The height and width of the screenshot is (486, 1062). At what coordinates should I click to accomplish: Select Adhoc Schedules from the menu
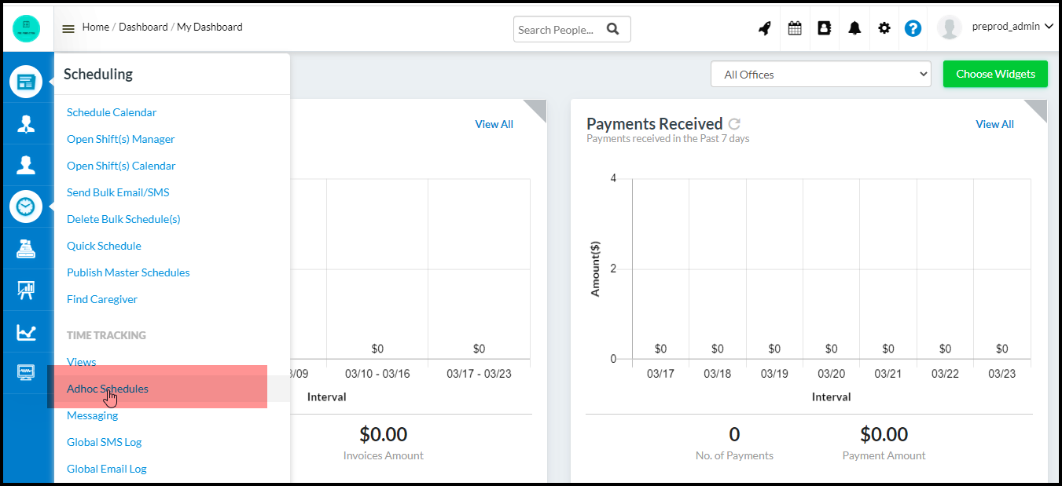tap(107, 388)
